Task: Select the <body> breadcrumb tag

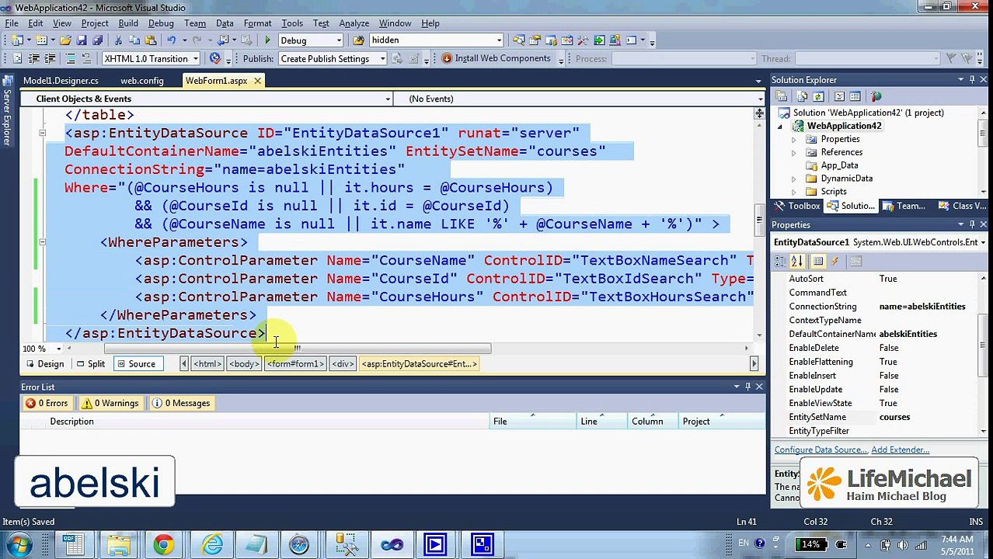Action: pyautogui.click(x=244, y=363)
